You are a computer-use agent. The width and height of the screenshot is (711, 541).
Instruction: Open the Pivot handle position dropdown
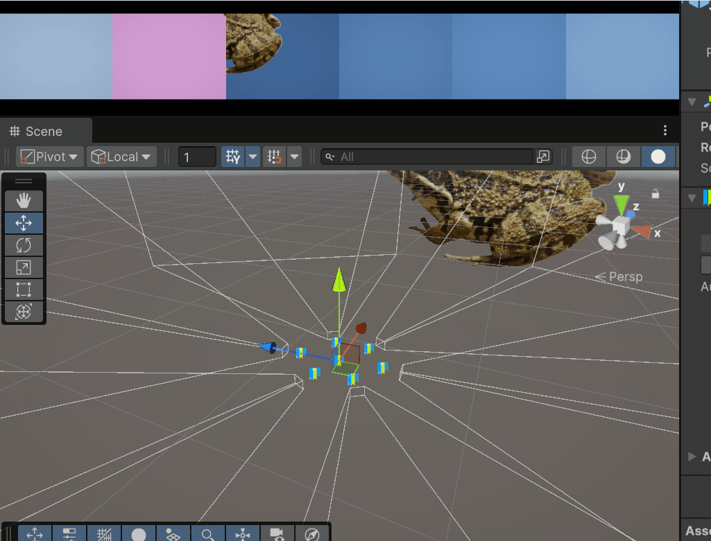pyautogui.click(x=49, y=157)
